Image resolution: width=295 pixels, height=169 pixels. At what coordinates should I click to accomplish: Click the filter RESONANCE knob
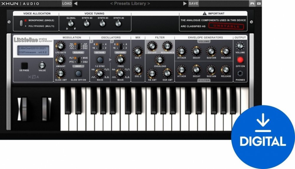(167, 46)
